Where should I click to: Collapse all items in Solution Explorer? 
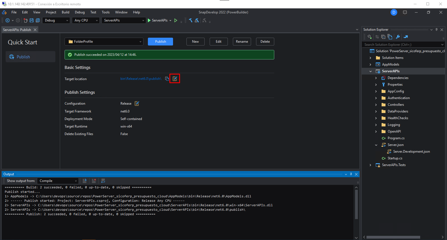pyautogui.click(x=383, y=37)
